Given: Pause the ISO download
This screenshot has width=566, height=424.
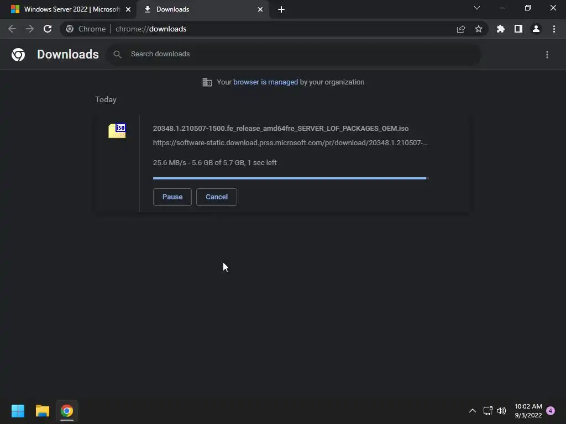Looking at the screenshot, I should [x=172, y=197].
